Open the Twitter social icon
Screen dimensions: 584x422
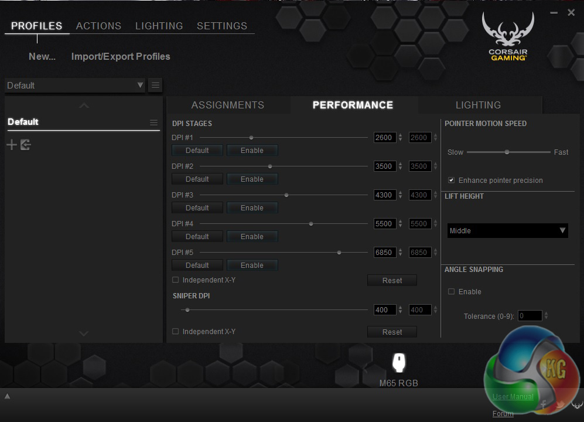(x=559, y=404)
